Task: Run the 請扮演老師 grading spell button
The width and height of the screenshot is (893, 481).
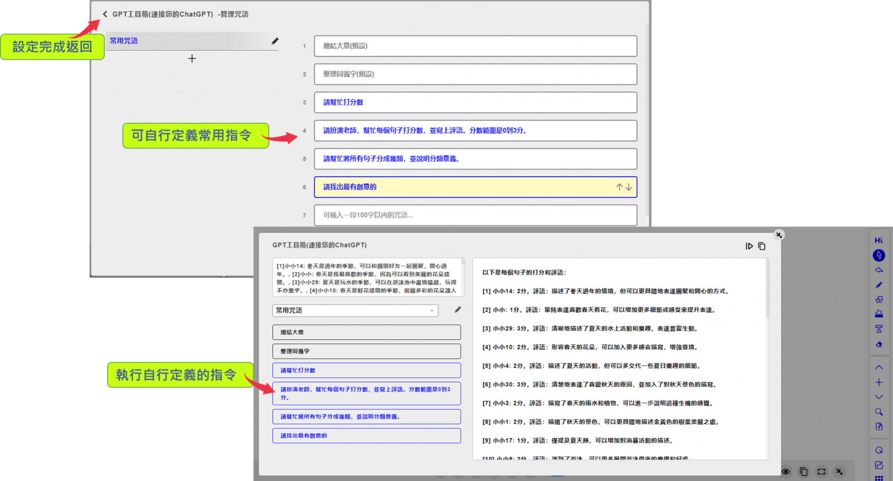Action: 367,393
